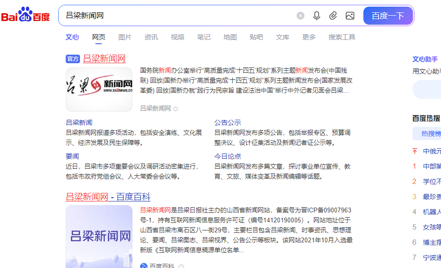The image size is (441, 268).
Task: Click snippet text 国务院新闻办公室举行
Action: pos(171,70)
